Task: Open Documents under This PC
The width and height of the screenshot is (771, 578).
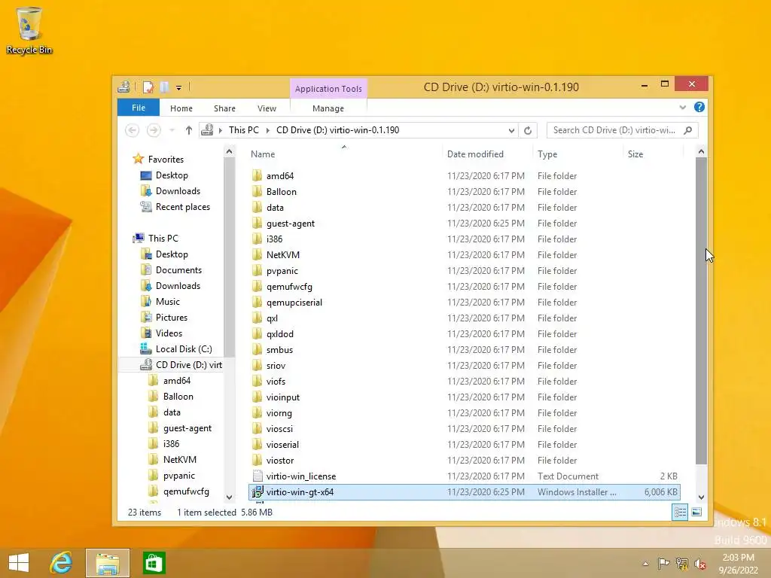Action: [x=178, y=270]
